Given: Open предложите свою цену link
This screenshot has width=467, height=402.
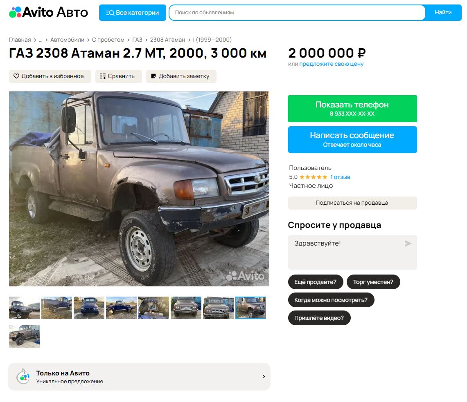Looking at the screenshot, I should (331, 64).
